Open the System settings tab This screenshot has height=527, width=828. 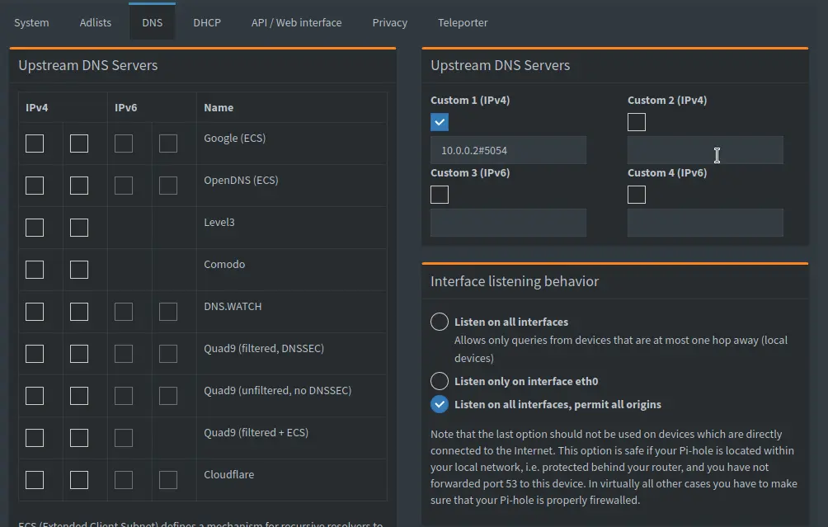pyautogui.click(x=31, y=23)
